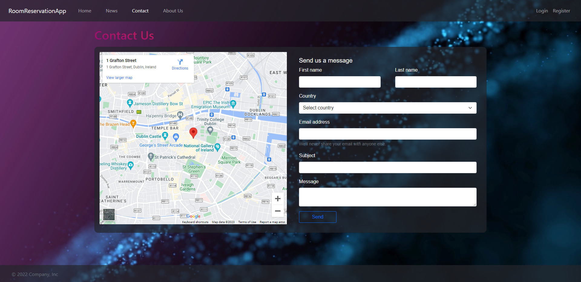The image size is (581, 282).
Task: Click the Login link
Action: coord(542,11)
